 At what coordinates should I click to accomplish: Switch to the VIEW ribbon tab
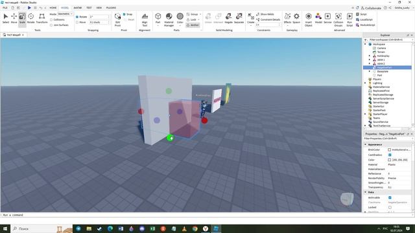click(x=99, y=8)
